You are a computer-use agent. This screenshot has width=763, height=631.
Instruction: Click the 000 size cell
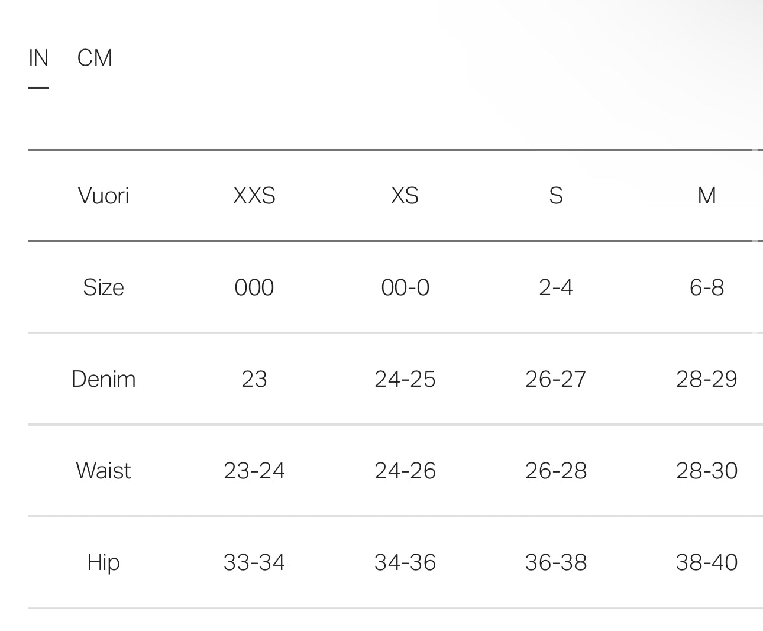click(254, 287)
